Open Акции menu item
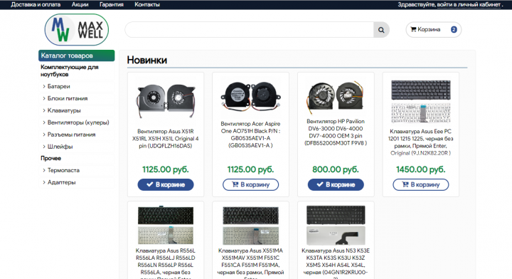The width and height of the screenshot is (512, 279). [x=80, y=4]
